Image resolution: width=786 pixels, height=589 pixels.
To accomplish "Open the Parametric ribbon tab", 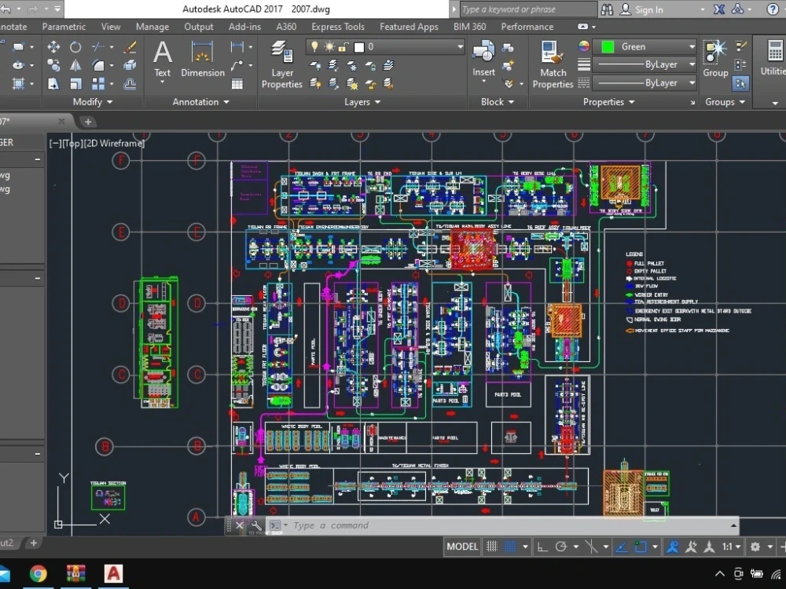I will tap(64, 27).
